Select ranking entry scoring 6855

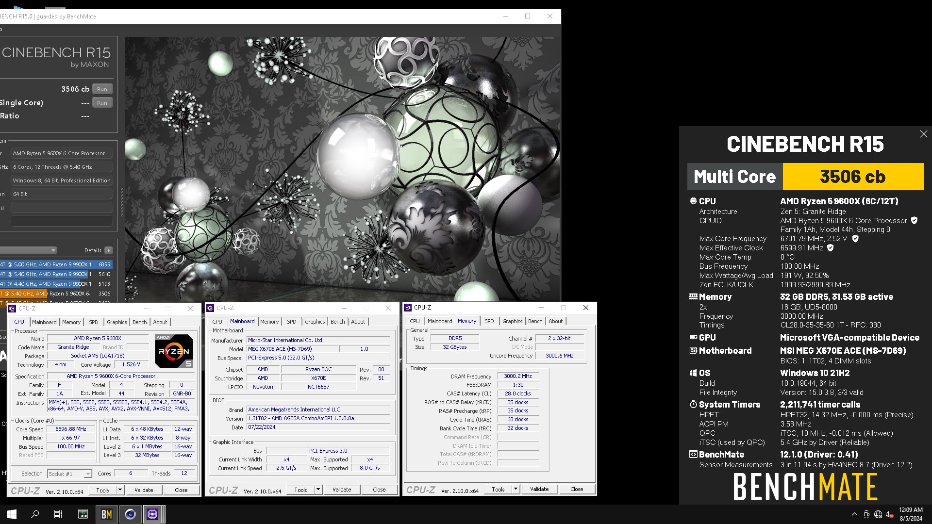56,264
